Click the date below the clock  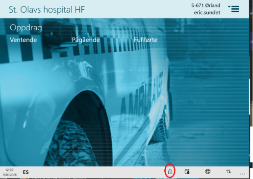coord(9,175)
